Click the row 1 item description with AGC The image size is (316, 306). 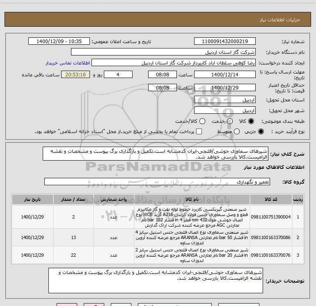click(x=192, y=217)
